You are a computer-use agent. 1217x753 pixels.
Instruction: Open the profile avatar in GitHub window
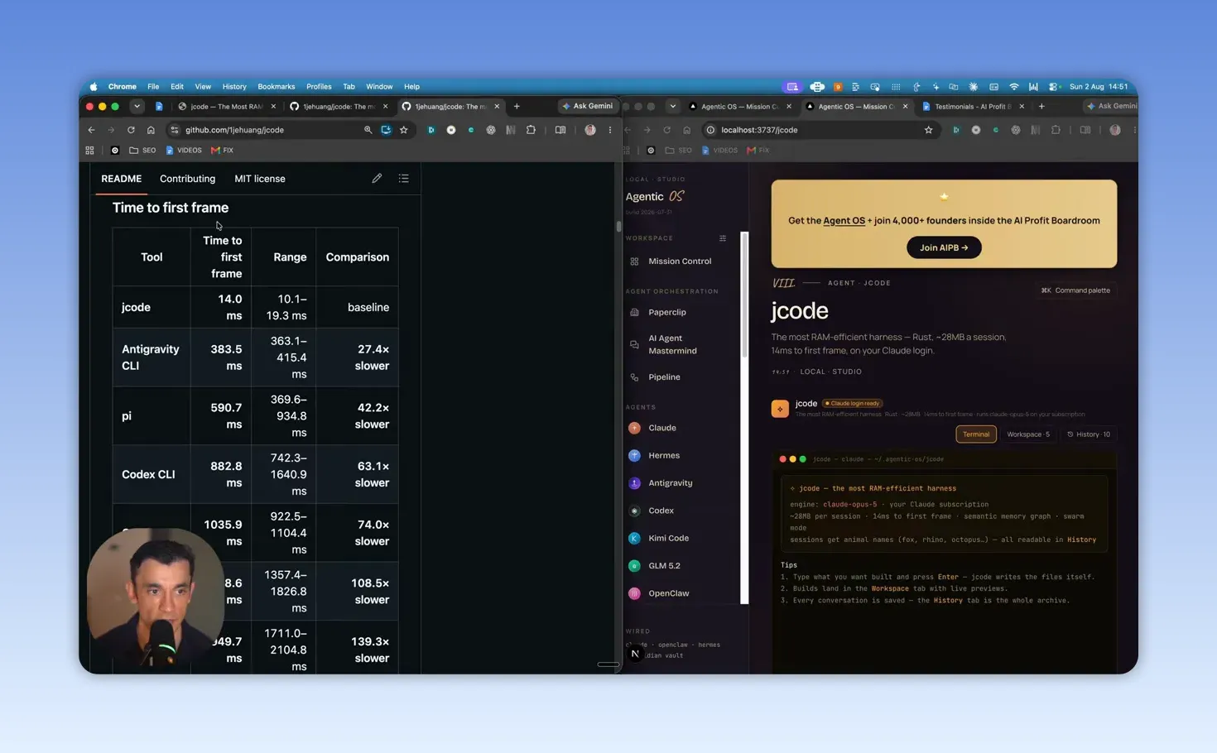point(590,130)
